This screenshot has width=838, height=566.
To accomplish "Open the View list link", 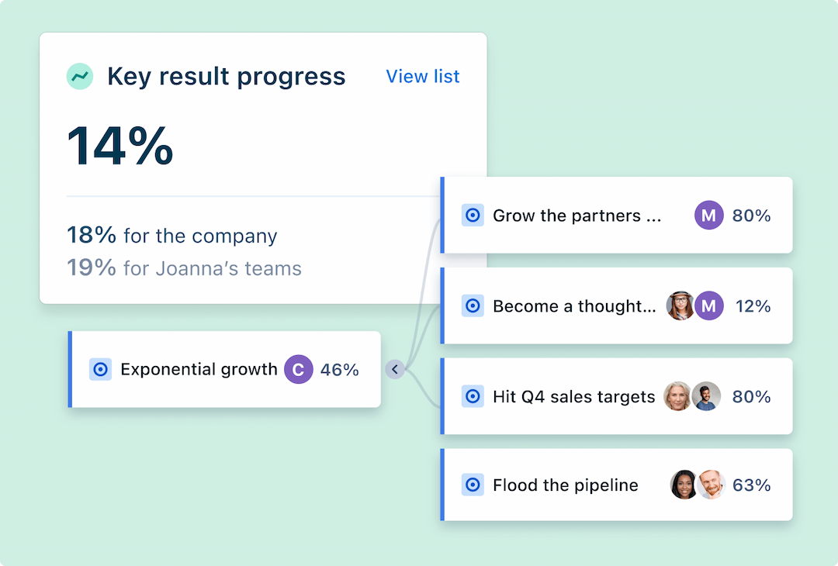I will point(423,76).
